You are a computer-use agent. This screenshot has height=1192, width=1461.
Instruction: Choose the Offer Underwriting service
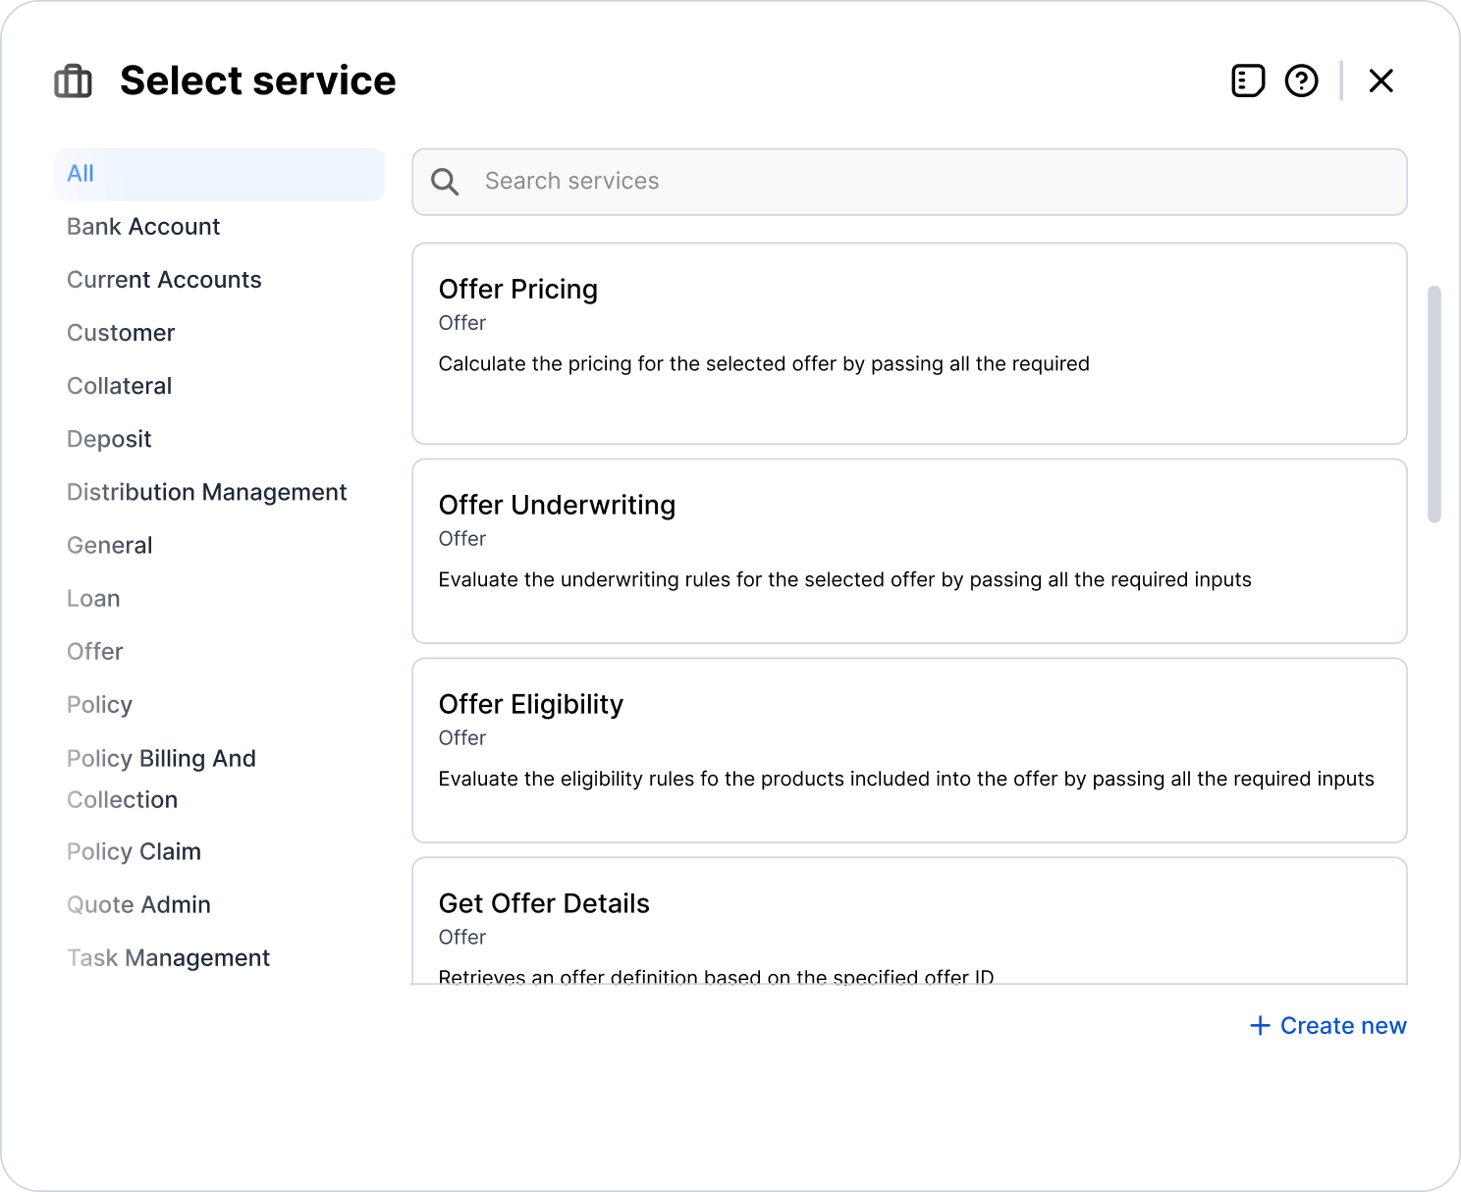pyautogui.click(x=909, y=551)
